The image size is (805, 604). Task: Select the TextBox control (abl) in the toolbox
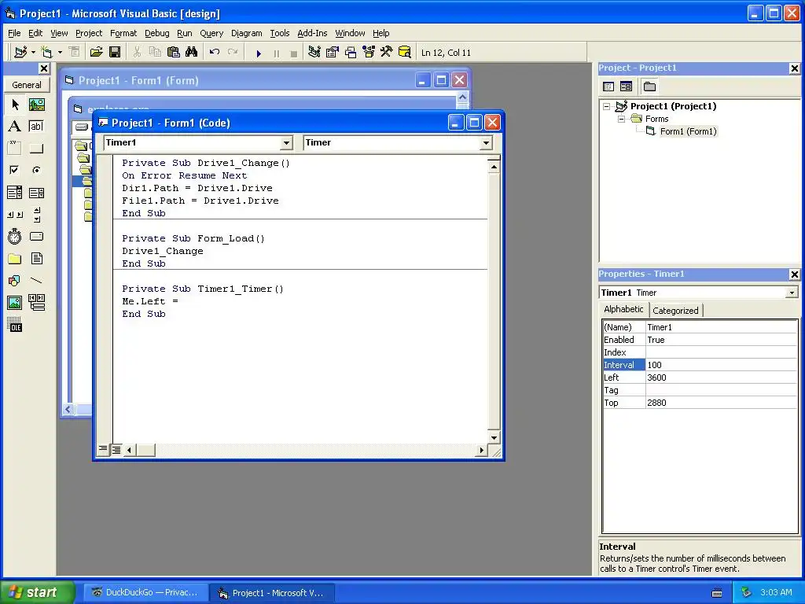click(x=36, y=127)
